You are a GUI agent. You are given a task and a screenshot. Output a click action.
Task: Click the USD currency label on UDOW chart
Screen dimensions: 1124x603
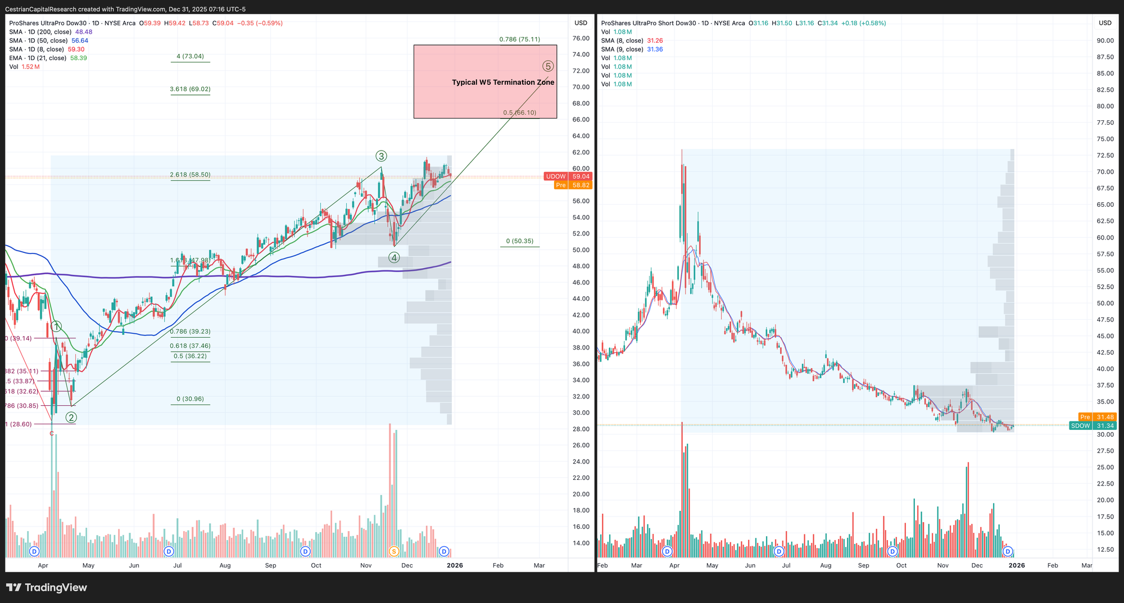581,23
